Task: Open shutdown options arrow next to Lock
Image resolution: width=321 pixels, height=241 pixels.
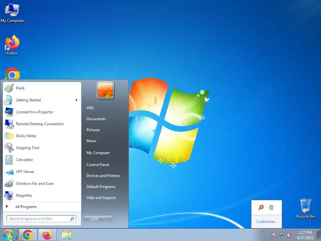Action: (108, 219)
